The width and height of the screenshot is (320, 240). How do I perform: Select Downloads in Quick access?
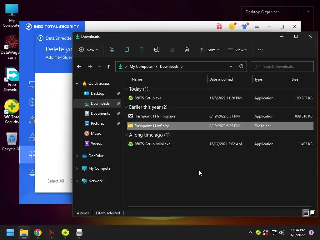click(97, 103)
